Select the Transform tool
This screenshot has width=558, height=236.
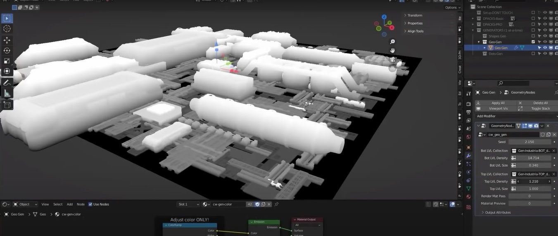[7, 71]
